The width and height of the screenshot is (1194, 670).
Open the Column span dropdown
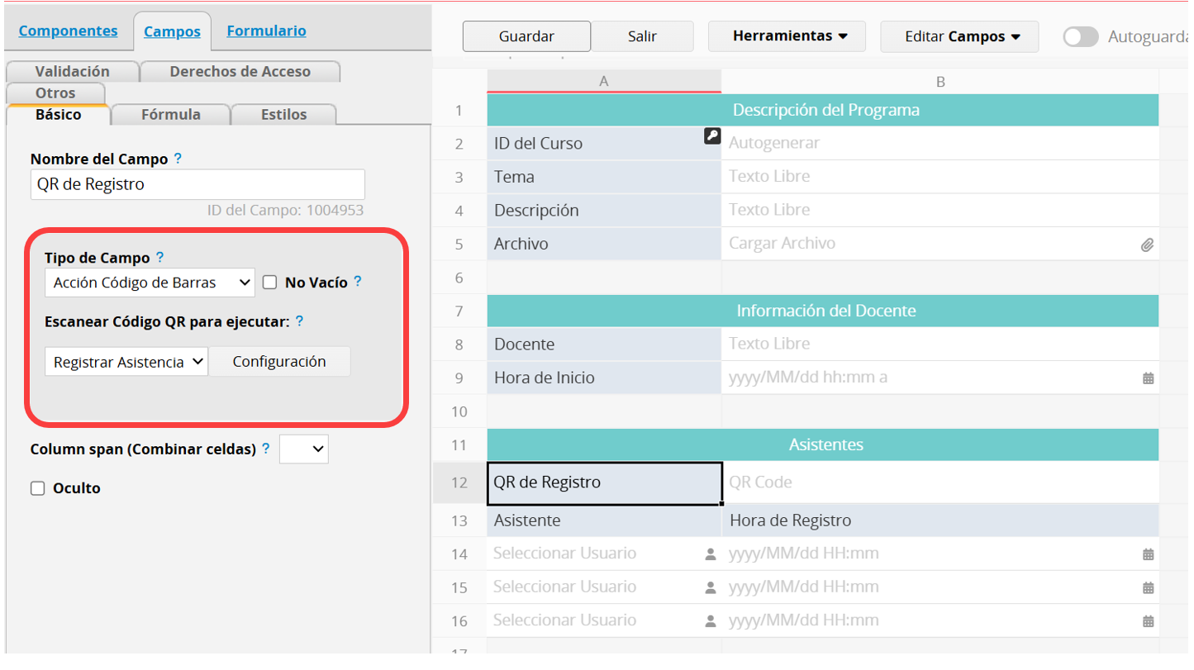303,449
